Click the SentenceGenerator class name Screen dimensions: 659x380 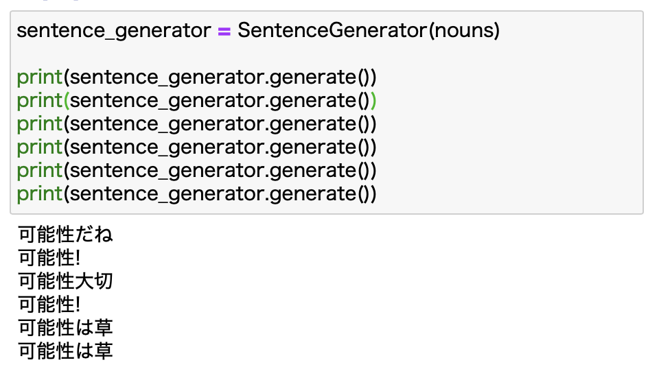click(x=332, y=31)
